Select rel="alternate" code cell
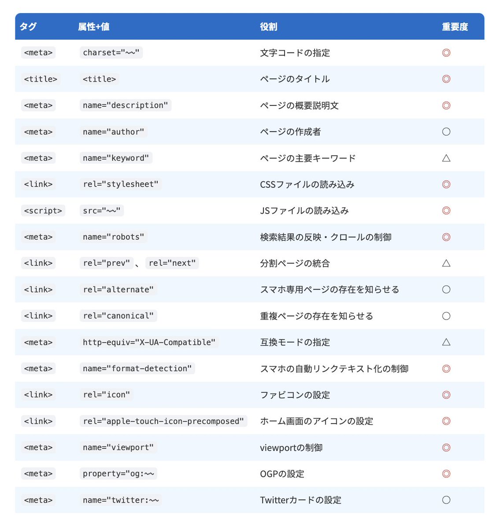This screenshot has width=500, height=529. [x=119, y=290]
